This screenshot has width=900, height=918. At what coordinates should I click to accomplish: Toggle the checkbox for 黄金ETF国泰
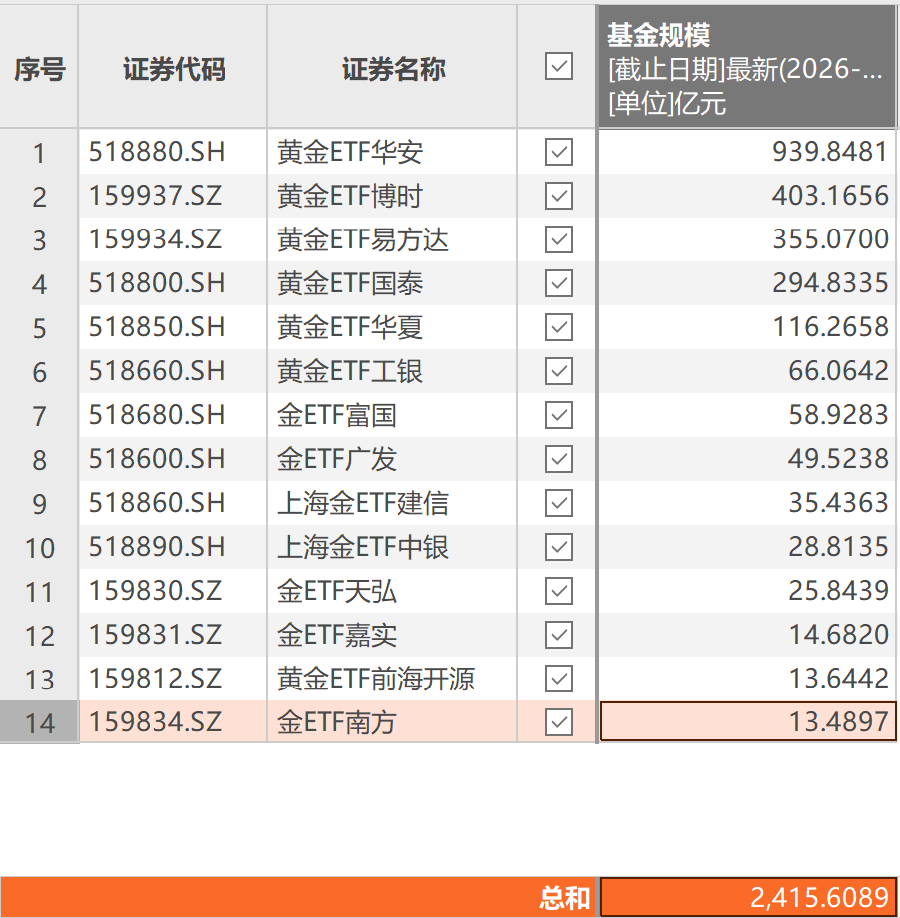coord(558,283)
